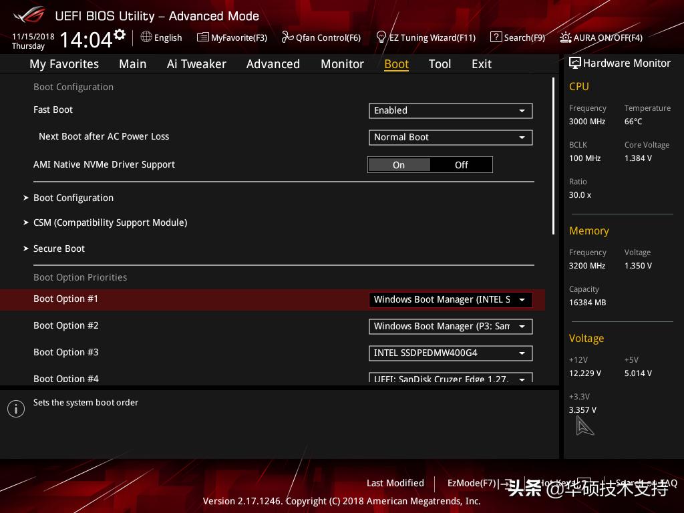The width and height of the screenshot is (684, 513).
Task: Expand the Boot Configuration submenu
Action: pyautogui.click(x=73, y=198)
